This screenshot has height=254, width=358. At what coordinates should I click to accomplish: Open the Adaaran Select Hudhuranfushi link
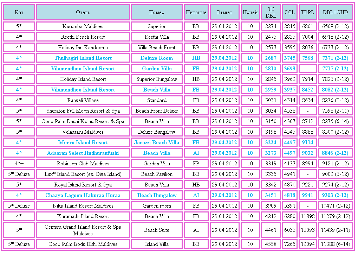[x=83, y=153]
